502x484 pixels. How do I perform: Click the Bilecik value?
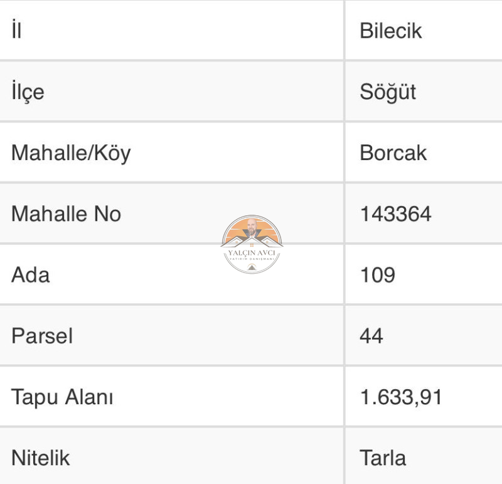pyautogui.click(x=390, y=31)
